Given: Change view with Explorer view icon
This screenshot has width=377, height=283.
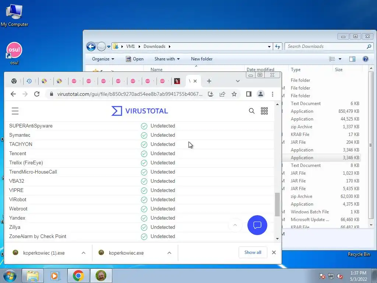Looking at the screenshot, I should [x=332, y=59].
